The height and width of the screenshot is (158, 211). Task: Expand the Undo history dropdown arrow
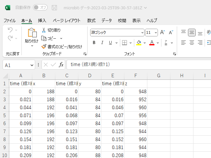(x=16, y=30)
